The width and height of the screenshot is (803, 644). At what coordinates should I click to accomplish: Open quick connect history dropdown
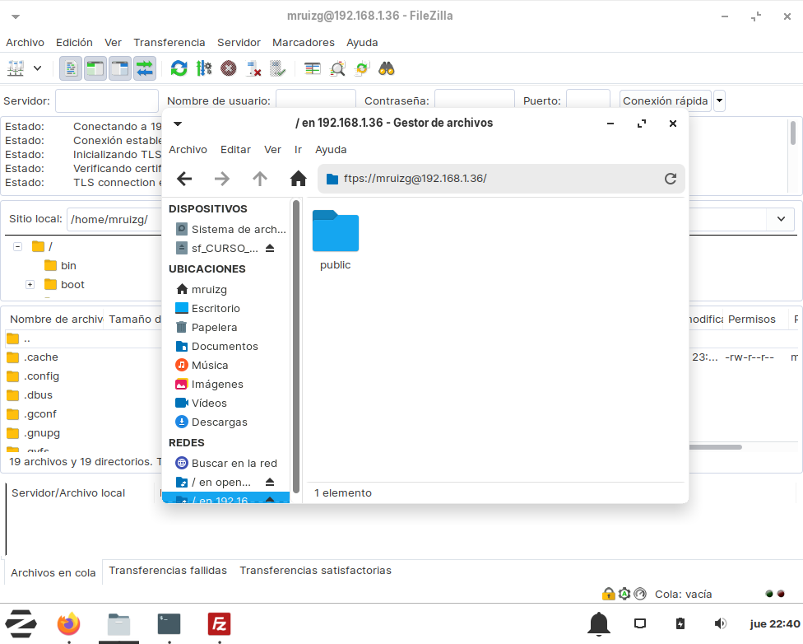720,101
